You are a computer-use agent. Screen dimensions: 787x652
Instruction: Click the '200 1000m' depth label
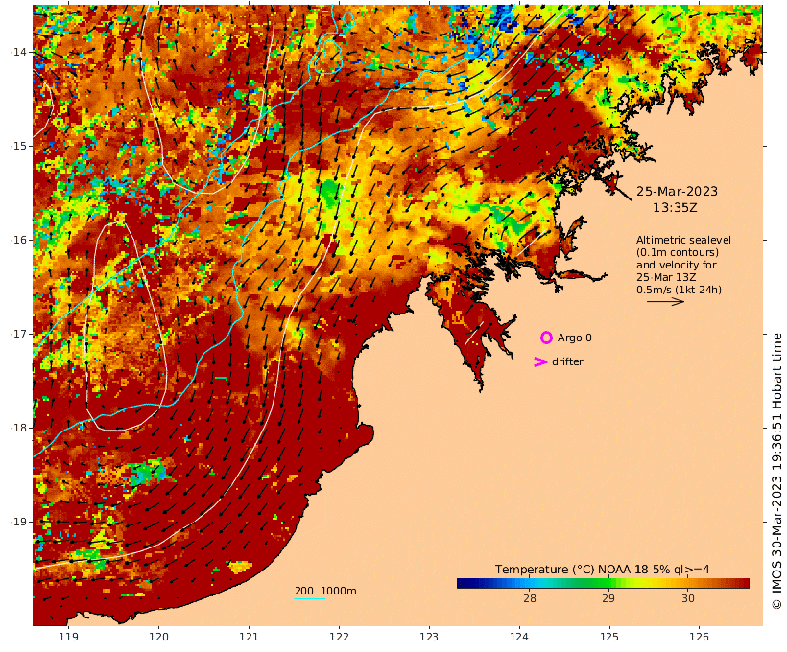point(325,591)
